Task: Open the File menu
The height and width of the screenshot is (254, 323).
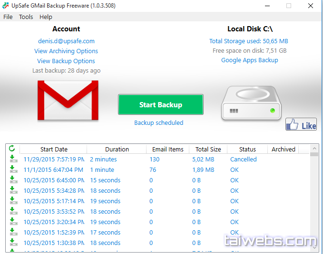Action: point(8,17)
